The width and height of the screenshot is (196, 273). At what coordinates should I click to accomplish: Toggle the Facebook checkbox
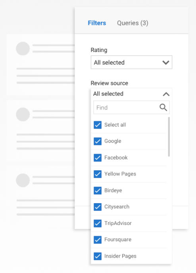[x=98, y=158]
